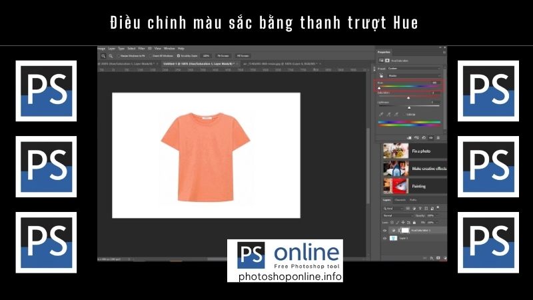Click the Saturation value input field
Screen dimensions: 533x300
pos(435,93)
